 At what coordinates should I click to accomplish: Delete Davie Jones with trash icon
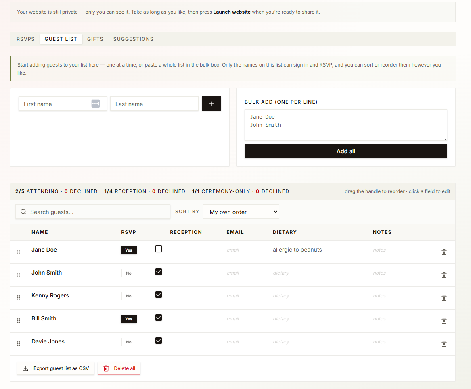pos(444,344)
